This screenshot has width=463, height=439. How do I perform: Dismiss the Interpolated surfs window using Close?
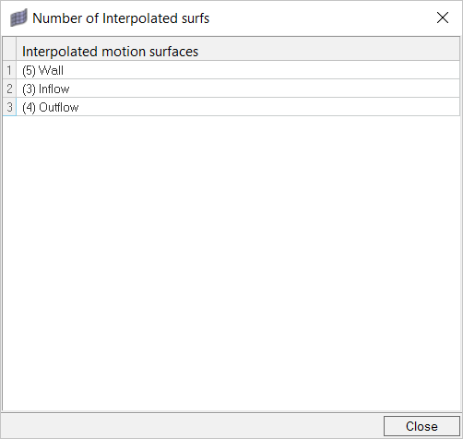pos(421,426)
